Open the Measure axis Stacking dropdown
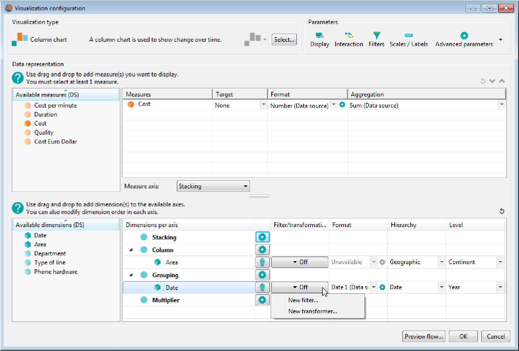Screen dimensions: 519x351 tap(213, 186)
